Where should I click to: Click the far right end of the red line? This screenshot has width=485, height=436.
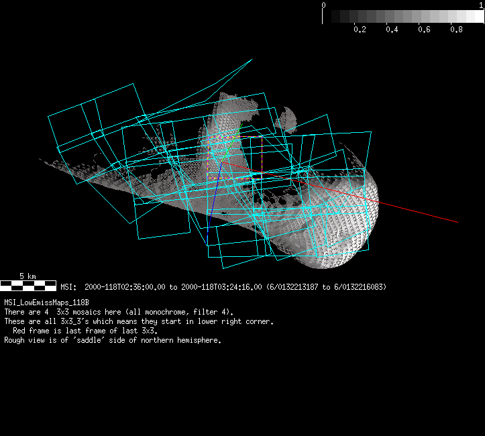456,221
